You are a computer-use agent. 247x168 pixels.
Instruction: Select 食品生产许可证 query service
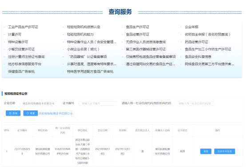(x=138, y=27)
